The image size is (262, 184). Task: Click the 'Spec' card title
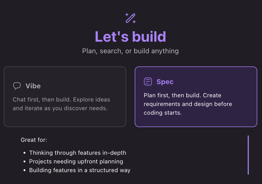[165, 82]
